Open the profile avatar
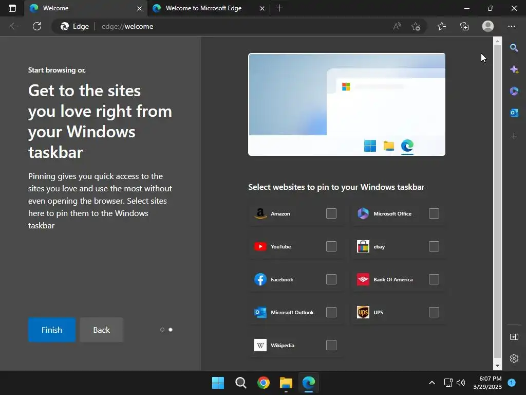 coord(488,26)
